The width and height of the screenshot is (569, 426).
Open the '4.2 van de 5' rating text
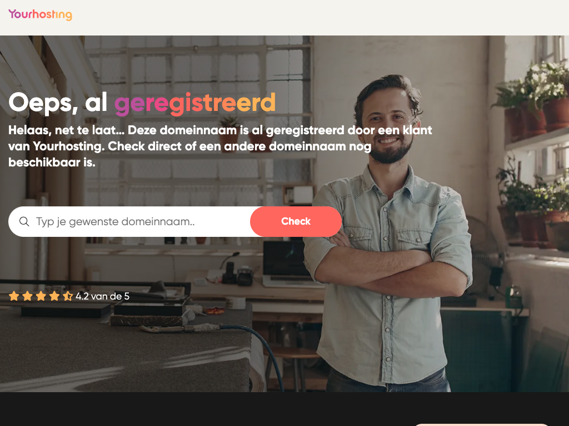(102, 296)
